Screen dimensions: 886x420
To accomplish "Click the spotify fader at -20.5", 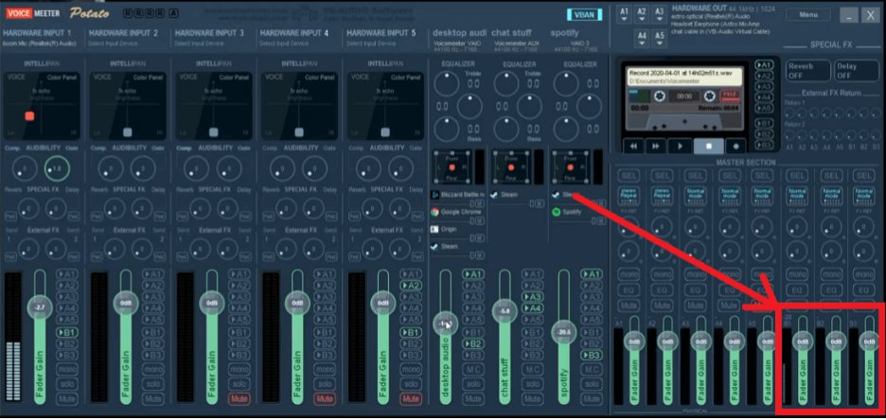I will pyautogui.click(x=563, y=332).
